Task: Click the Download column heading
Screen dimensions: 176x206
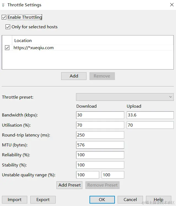Action: (x=86, y=106)
